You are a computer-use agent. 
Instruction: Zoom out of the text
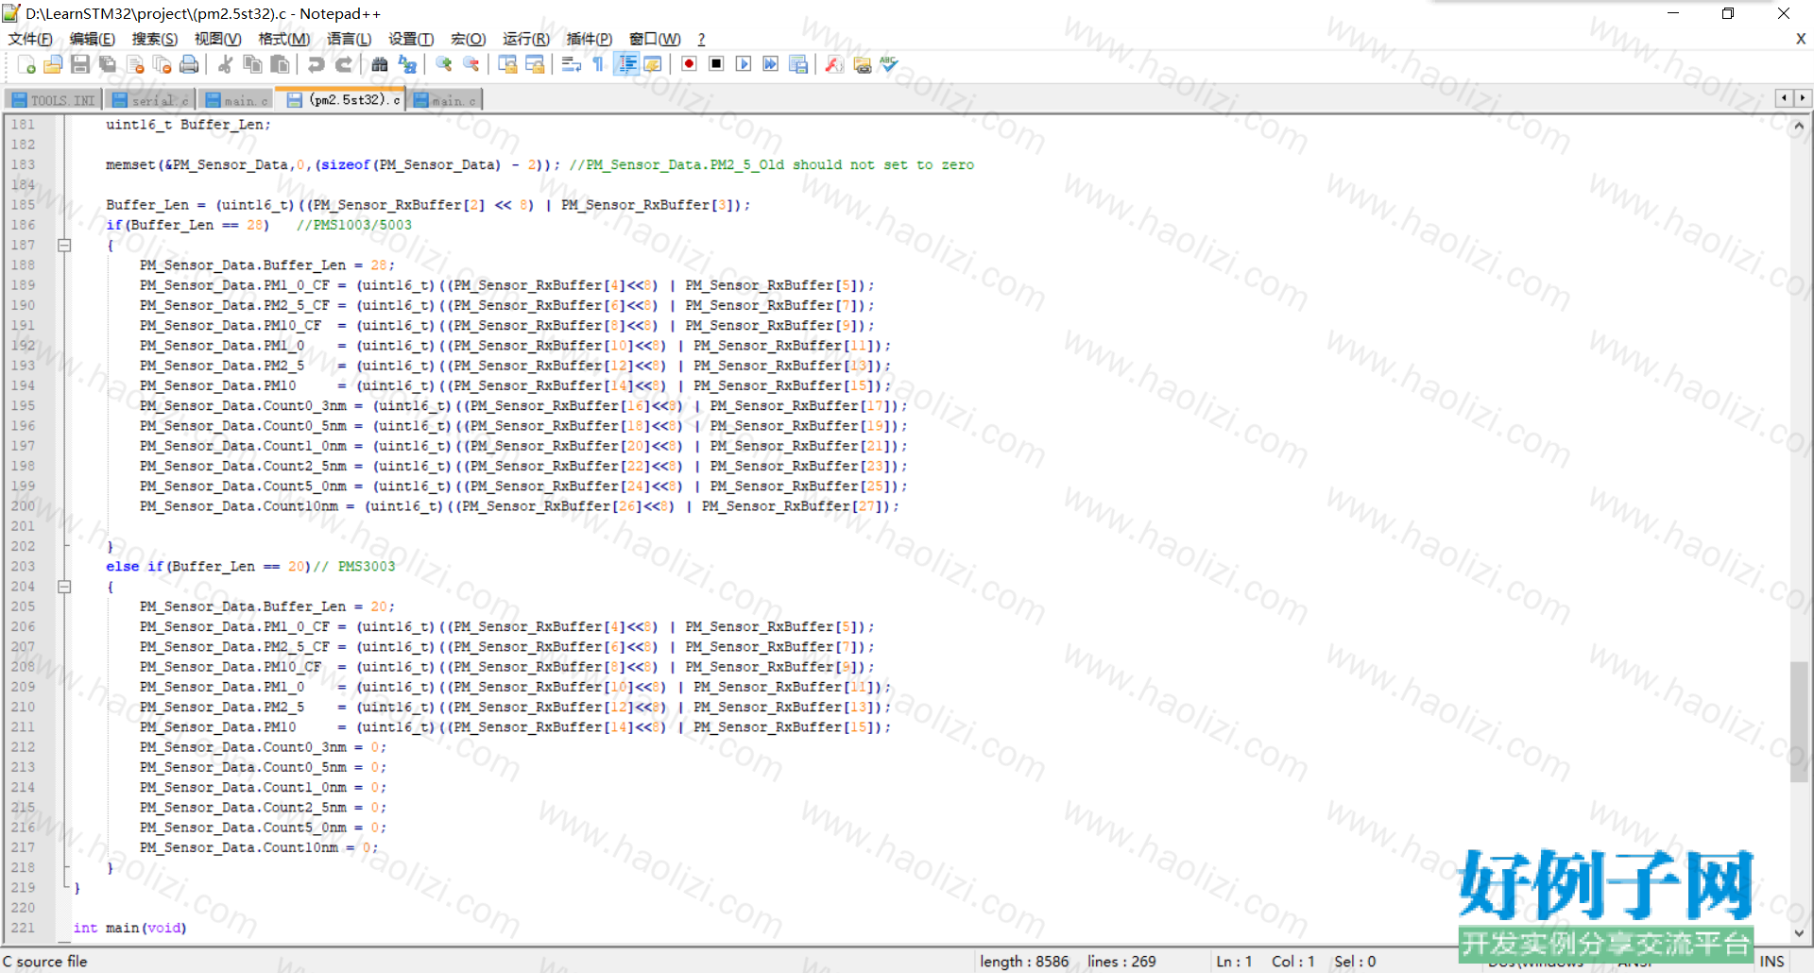click(471, 64)
